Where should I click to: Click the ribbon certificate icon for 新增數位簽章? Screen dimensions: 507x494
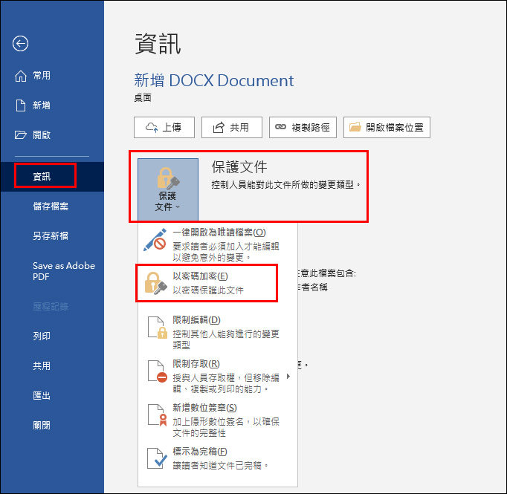(x=158, y=415)
